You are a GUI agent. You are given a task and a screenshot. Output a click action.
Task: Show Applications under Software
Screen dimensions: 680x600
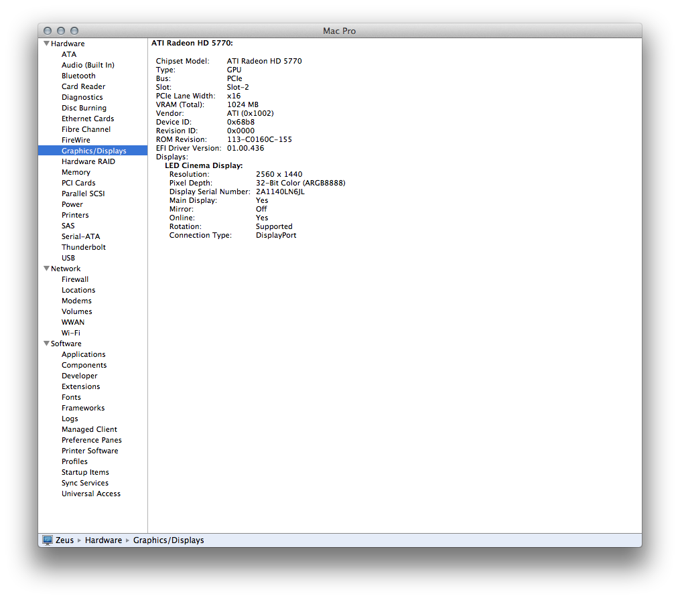click(x=83, y=354)
